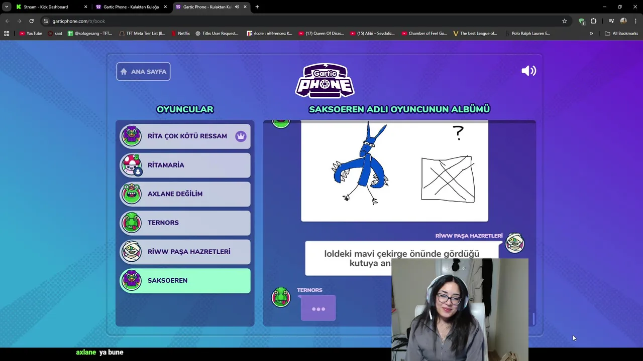Open Polo Ralph Lauren bookmark
The height and width of the screenshot is (361, 643).
tap(527, 34)
